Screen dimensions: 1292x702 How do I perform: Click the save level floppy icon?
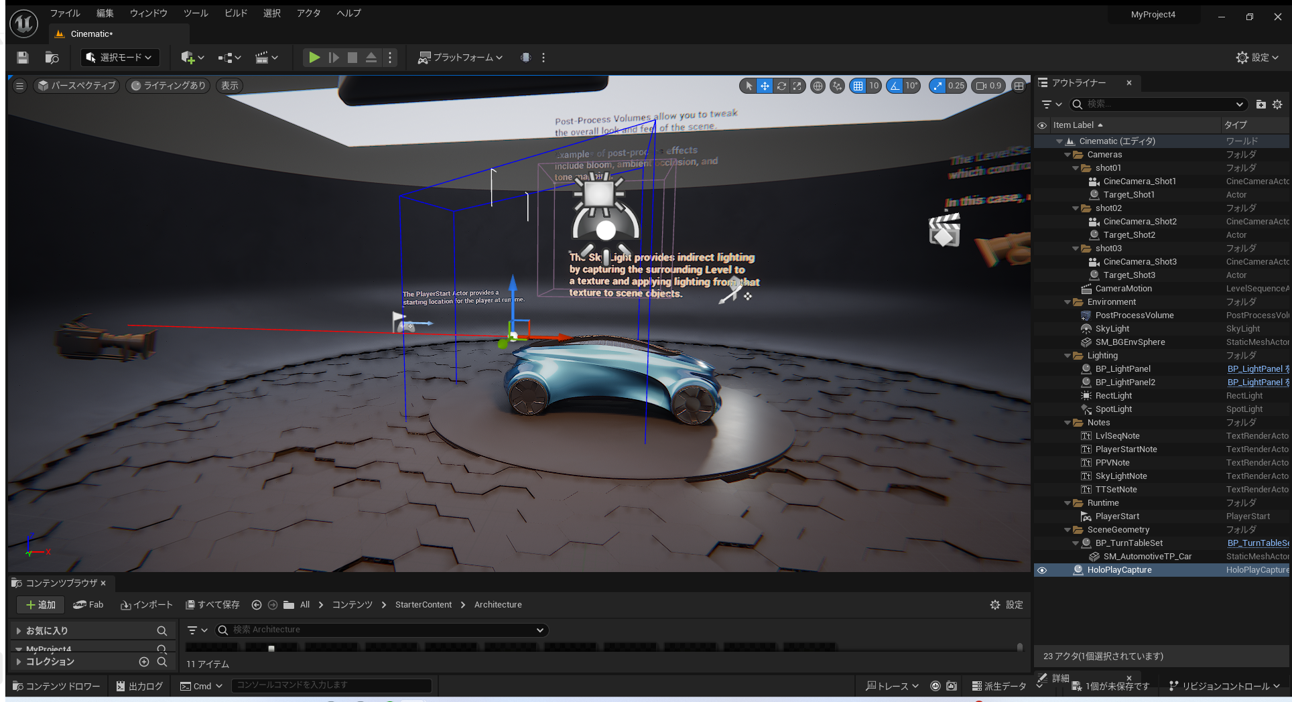pyautogui.click(x=23, y=58)
